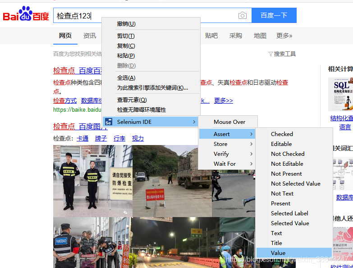353x268 pixels.
Task: Select Editable in Assert submenu
Action: [294, 144]
